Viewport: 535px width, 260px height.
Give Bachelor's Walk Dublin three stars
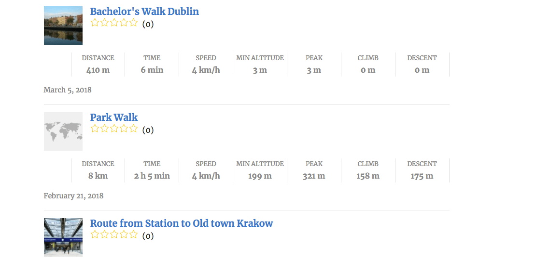114,23
